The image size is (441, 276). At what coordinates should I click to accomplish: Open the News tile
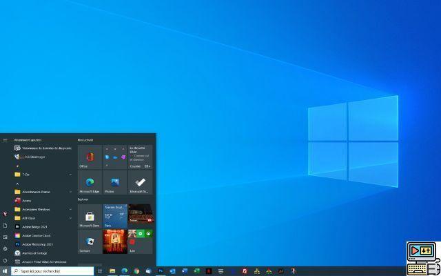coord(140,216)
